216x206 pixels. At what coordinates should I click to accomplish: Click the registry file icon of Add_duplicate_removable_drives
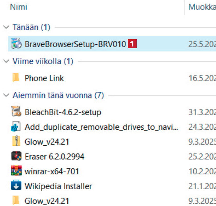tap(16, 126)
